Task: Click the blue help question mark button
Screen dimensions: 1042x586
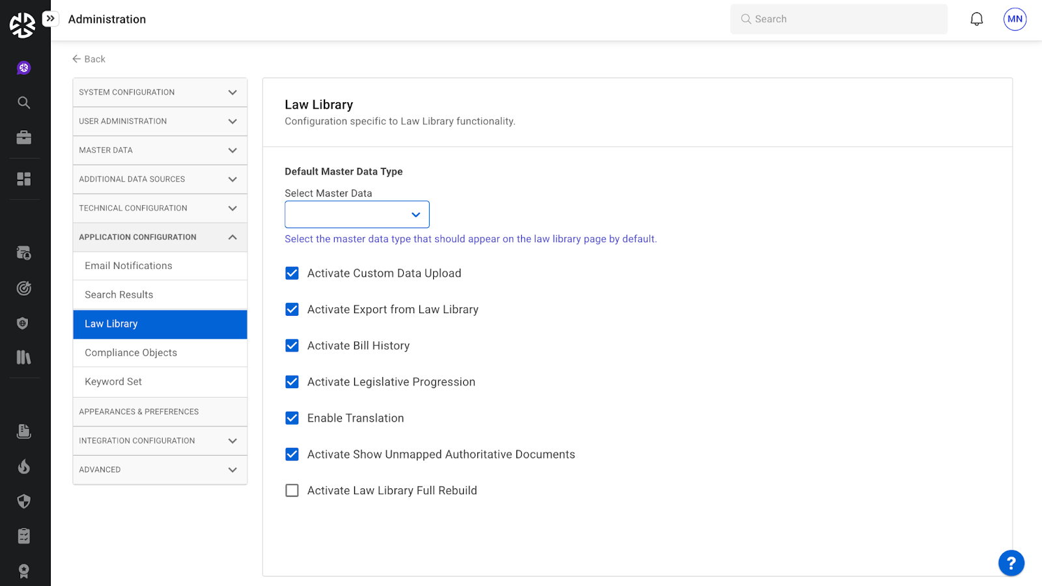Action: click(1011, 563)
